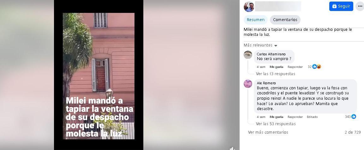364x150 pixels.
Task: View Ale Romero's profile avatar
Action: tap(248, 84)
